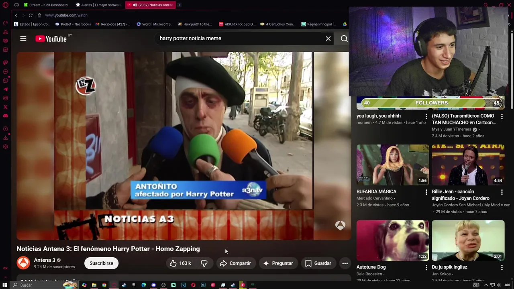
Task: Open the 4 Cartuchos bookmark
Action: [278, 24]
